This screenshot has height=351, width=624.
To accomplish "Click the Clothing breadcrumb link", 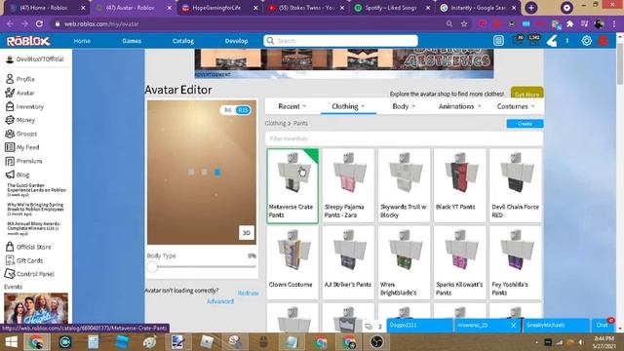I will point(275,123).
